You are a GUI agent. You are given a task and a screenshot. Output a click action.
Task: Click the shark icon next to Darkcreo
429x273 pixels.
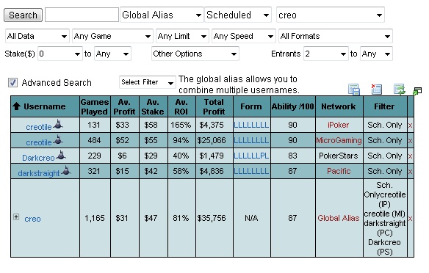(x=61, y=156)
